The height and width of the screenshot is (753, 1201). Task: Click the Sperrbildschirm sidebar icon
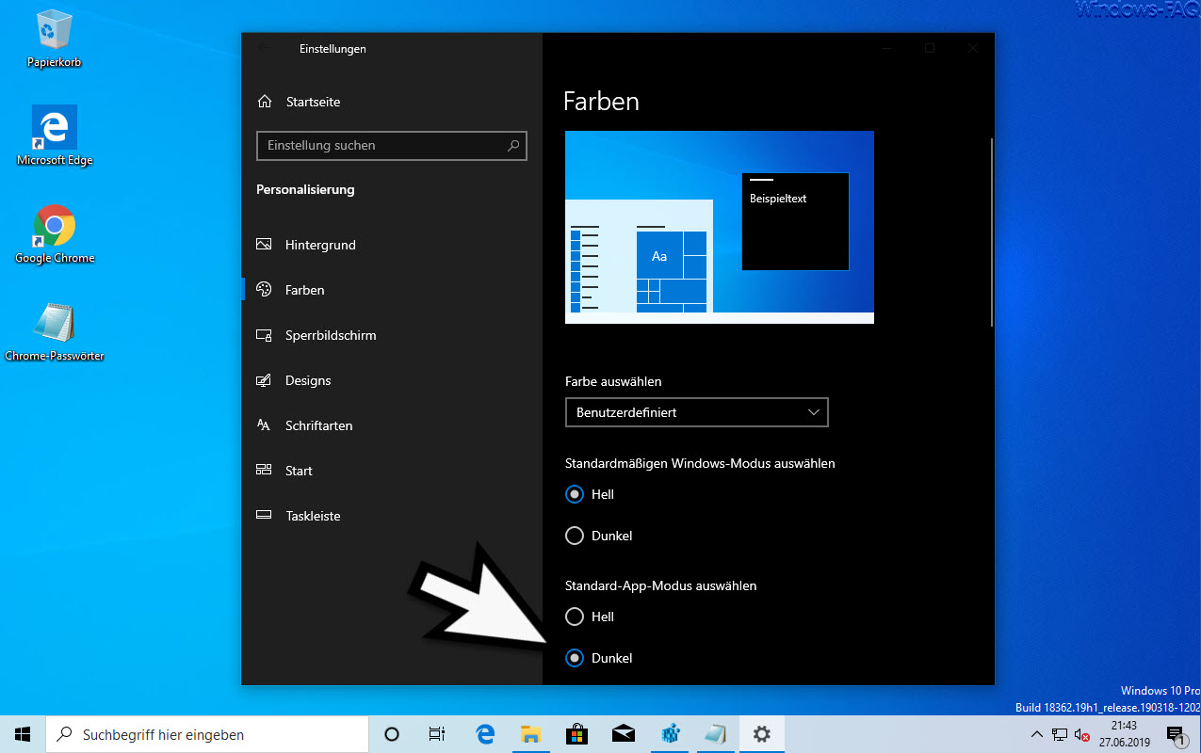point(264,335)
